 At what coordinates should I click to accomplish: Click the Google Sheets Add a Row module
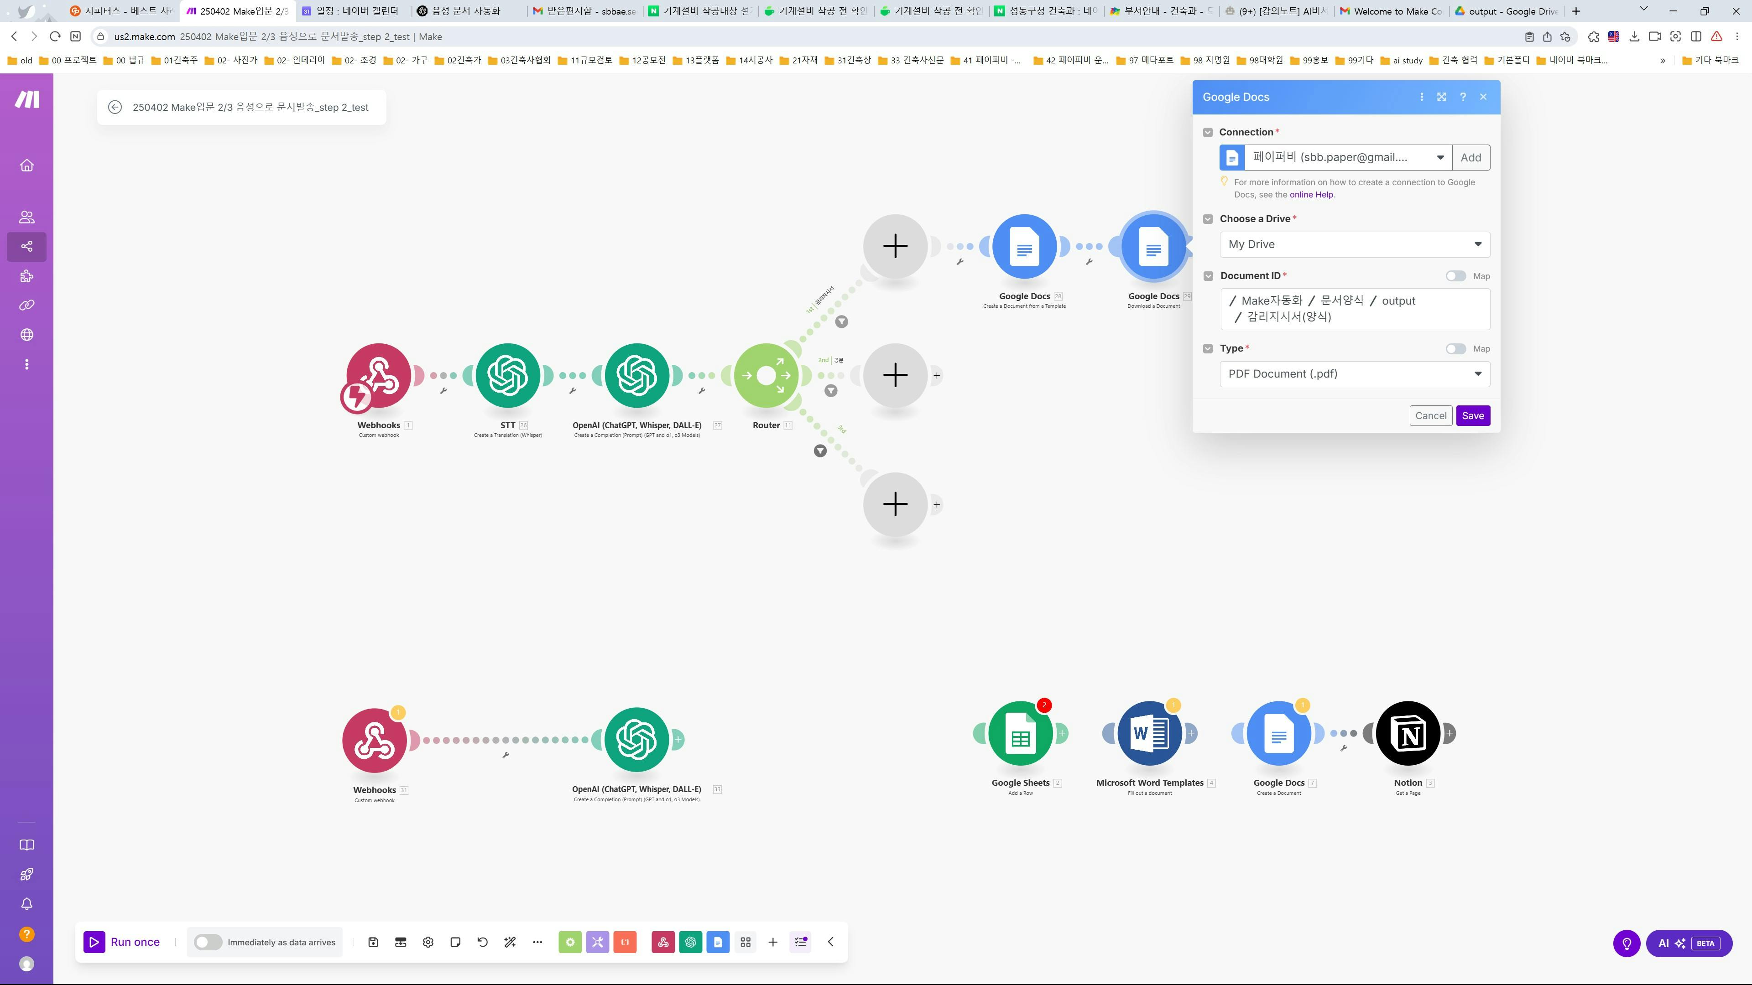[1020, 733]
